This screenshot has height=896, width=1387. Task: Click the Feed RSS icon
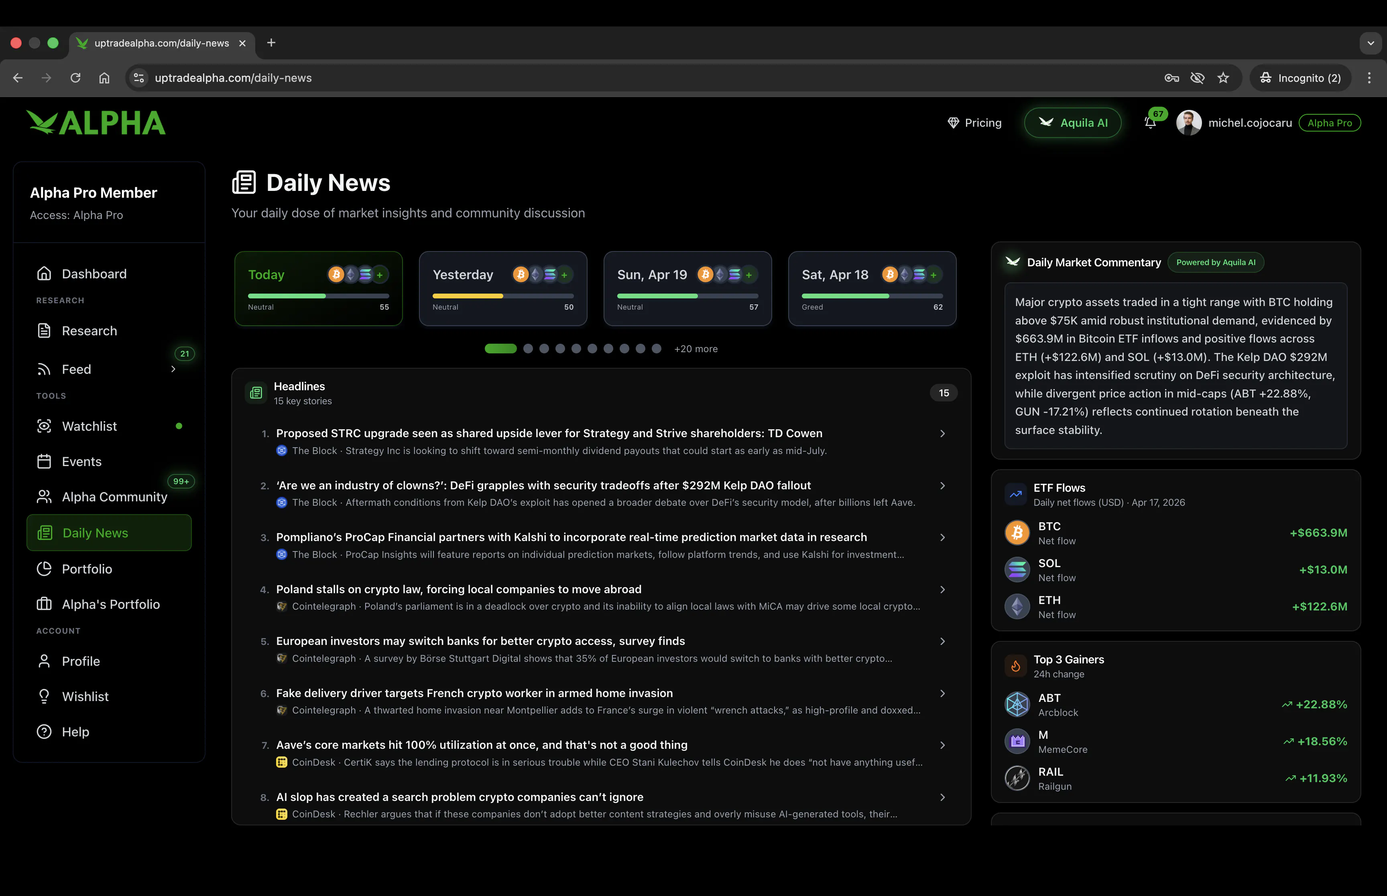point(44,369)
